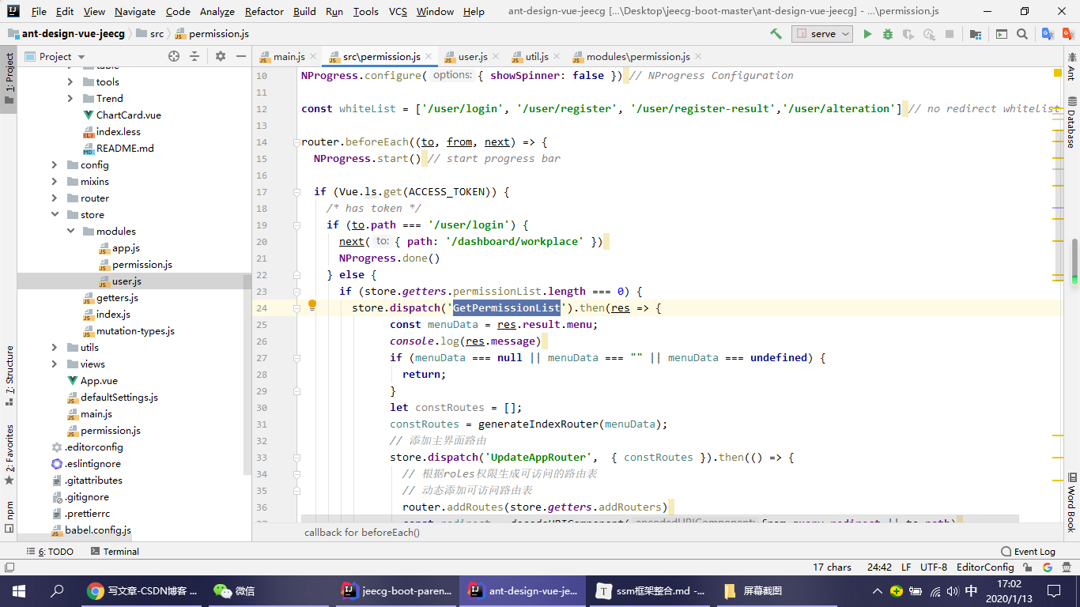The image size is (1080, 607).
Task: Hide the Project tool window
Action: pos(241,56)
